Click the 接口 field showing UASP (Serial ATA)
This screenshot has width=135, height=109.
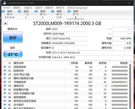tap(69, 39)
